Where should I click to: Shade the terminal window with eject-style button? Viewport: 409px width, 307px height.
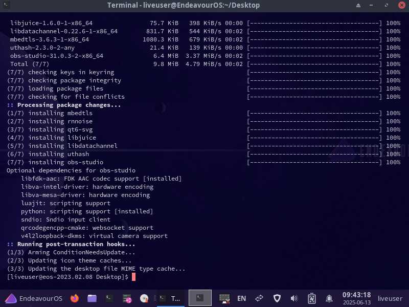[x=358, y=5]
